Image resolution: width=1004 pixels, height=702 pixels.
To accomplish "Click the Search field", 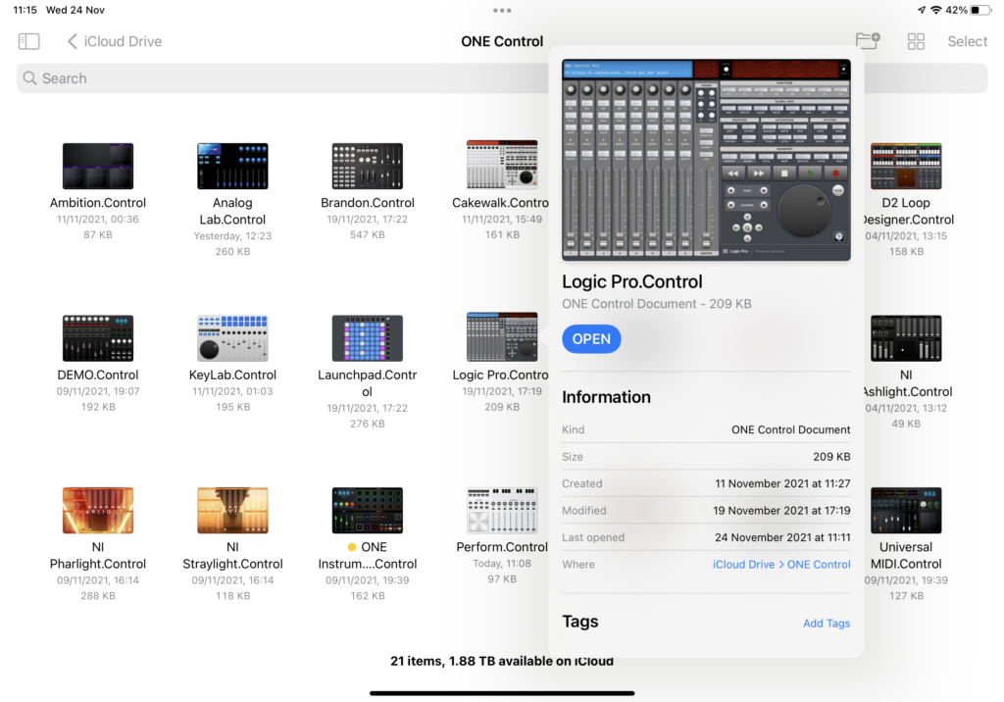I will pos(275,78).
